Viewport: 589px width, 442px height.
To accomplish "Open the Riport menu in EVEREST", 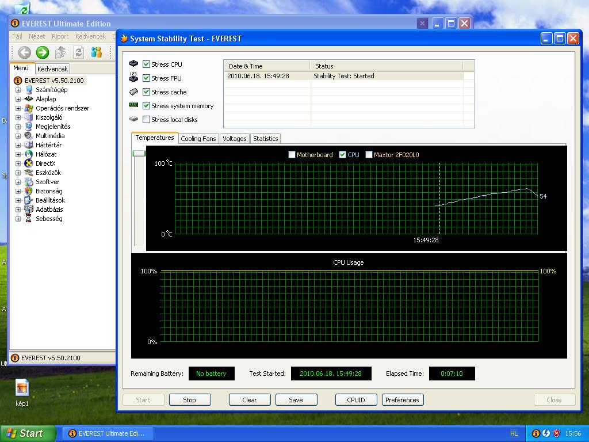I will pyautogui.click(x=60, y=36).
